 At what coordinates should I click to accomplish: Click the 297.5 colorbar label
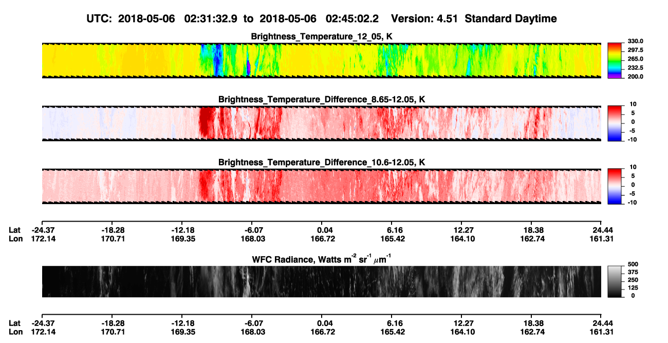coord(636,50)
